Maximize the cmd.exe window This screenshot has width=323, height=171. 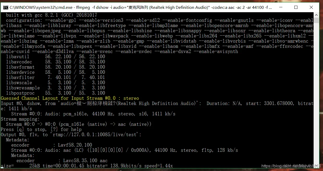[x=296, y=7]
